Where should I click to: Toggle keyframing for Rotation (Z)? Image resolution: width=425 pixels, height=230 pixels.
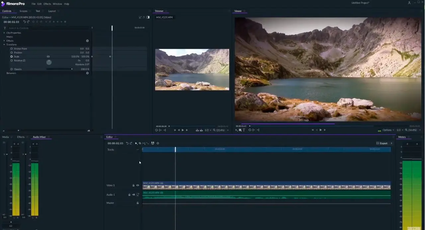click(x=12, y=60)
